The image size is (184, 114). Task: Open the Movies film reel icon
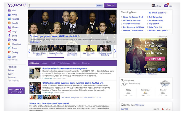(x=9, y=27)
